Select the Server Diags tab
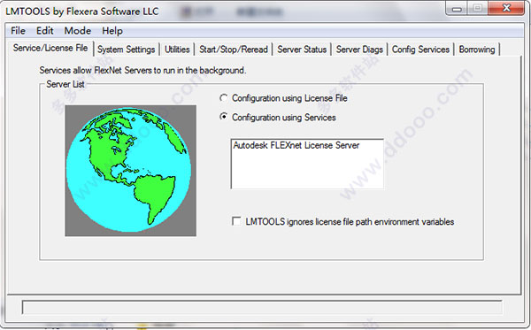531x330 pixels. [x=359, y=50]
